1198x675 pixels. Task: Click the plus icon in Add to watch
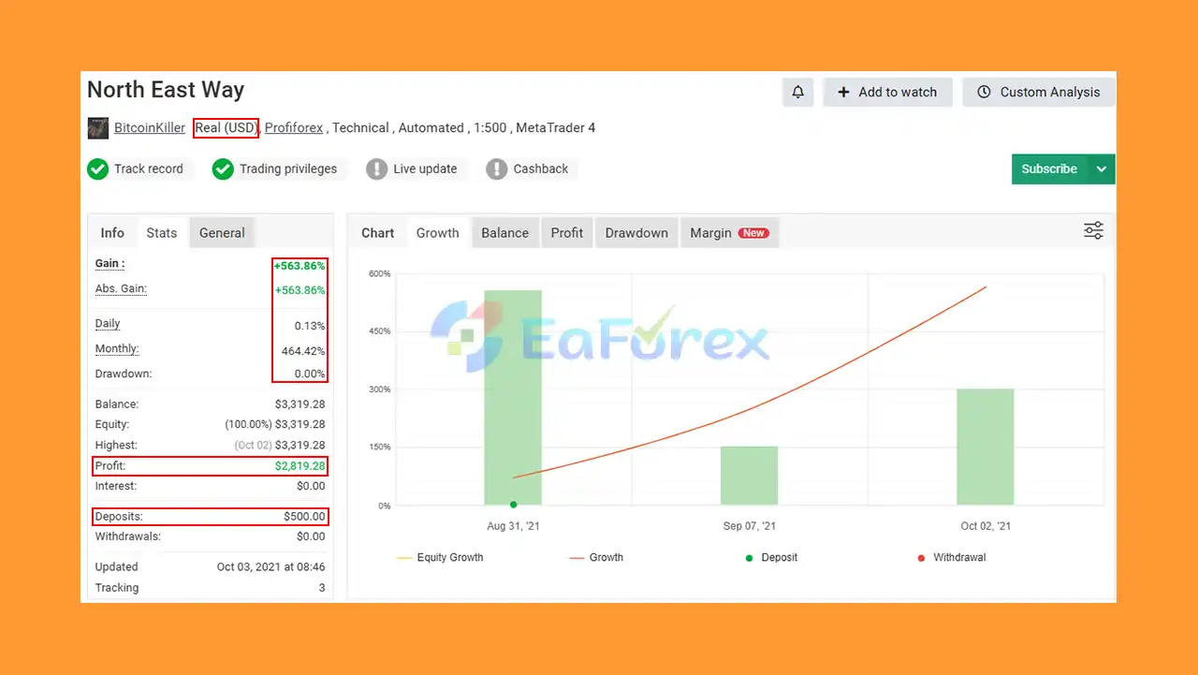point(843,92)
